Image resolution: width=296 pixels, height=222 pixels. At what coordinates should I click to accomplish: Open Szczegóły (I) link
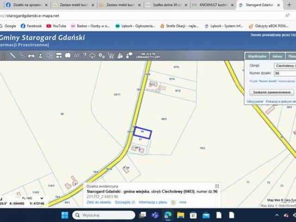[125, 202]
